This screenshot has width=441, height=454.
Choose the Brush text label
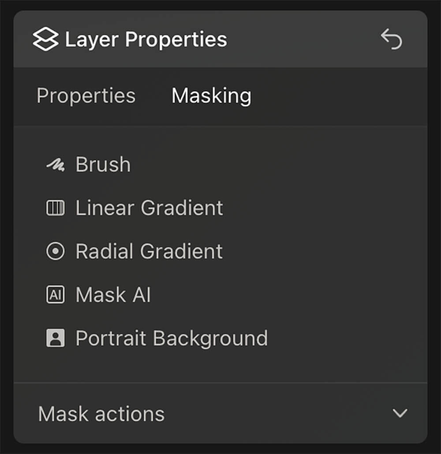[103, 165]
